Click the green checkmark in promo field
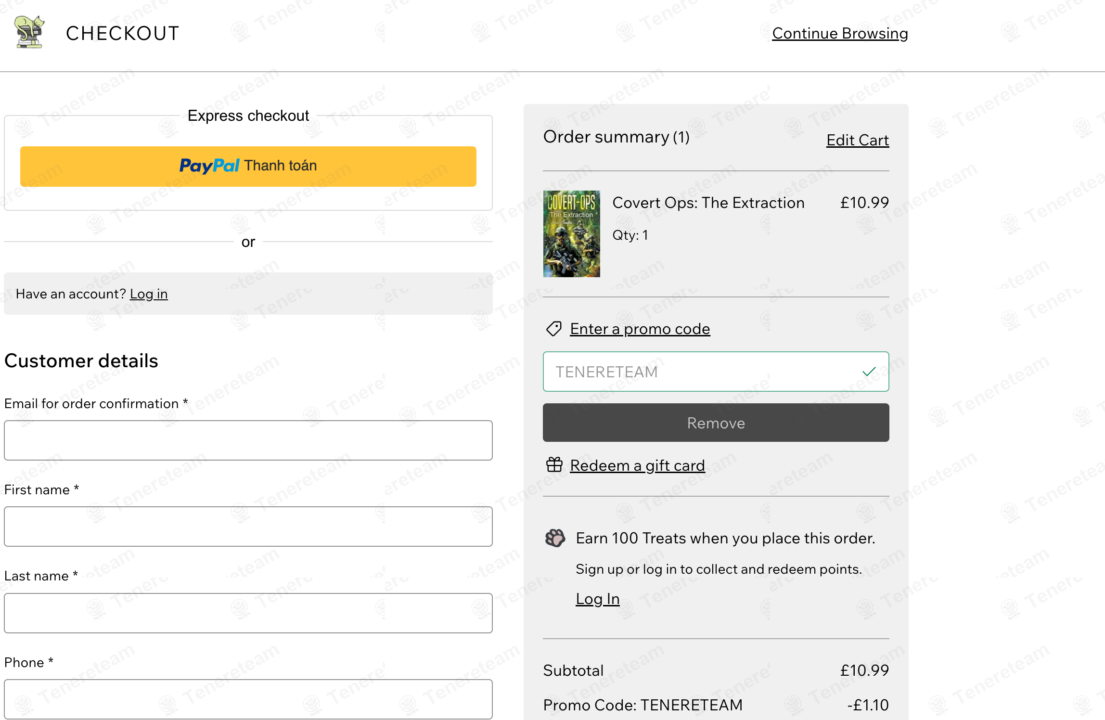The height and width of the screenshot is (720, 1105). [x=869, y=372]
